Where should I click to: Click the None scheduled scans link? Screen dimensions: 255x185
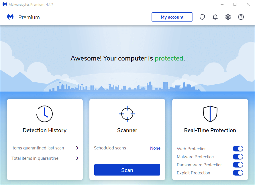pyautogui.click(x=155, y=148)
